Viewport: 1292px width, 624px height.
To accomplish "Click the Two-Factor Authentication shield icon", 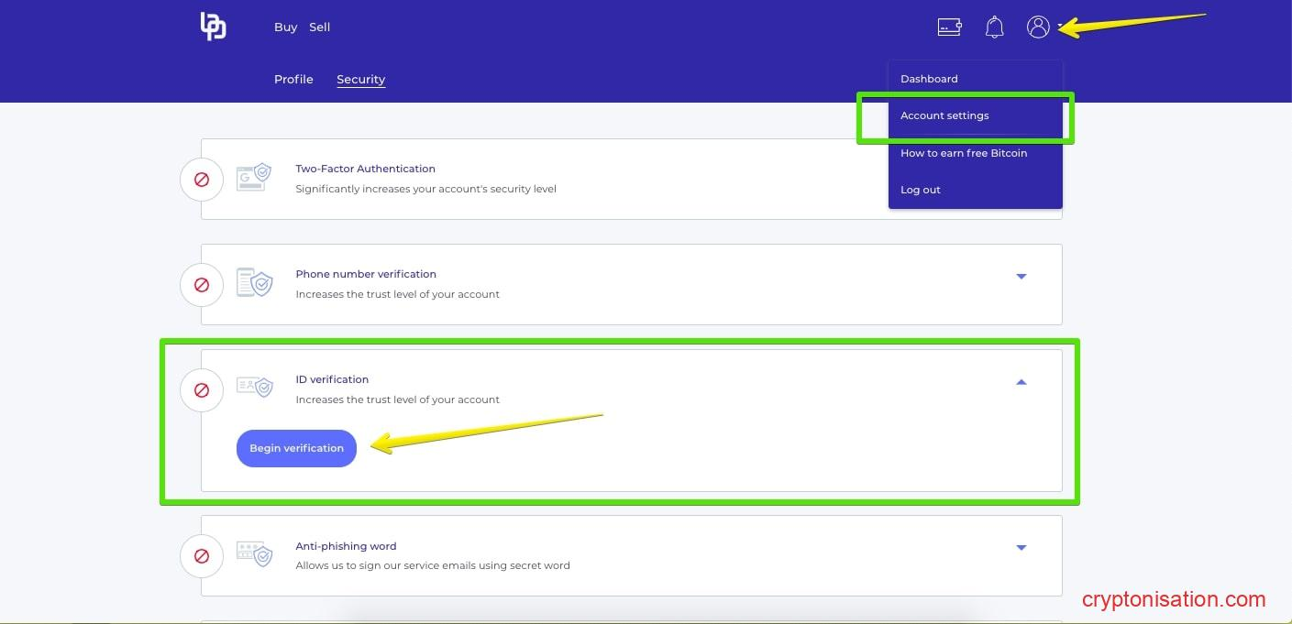I will point(254,177).
